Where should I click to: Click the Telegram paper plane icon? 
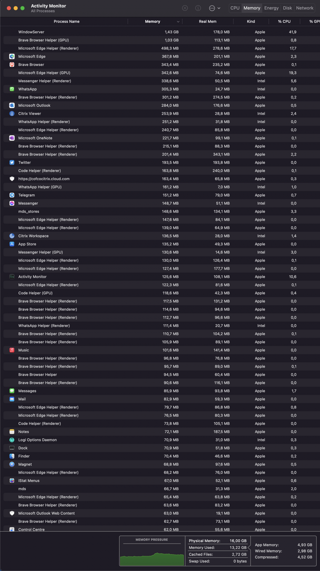(12, 195)
